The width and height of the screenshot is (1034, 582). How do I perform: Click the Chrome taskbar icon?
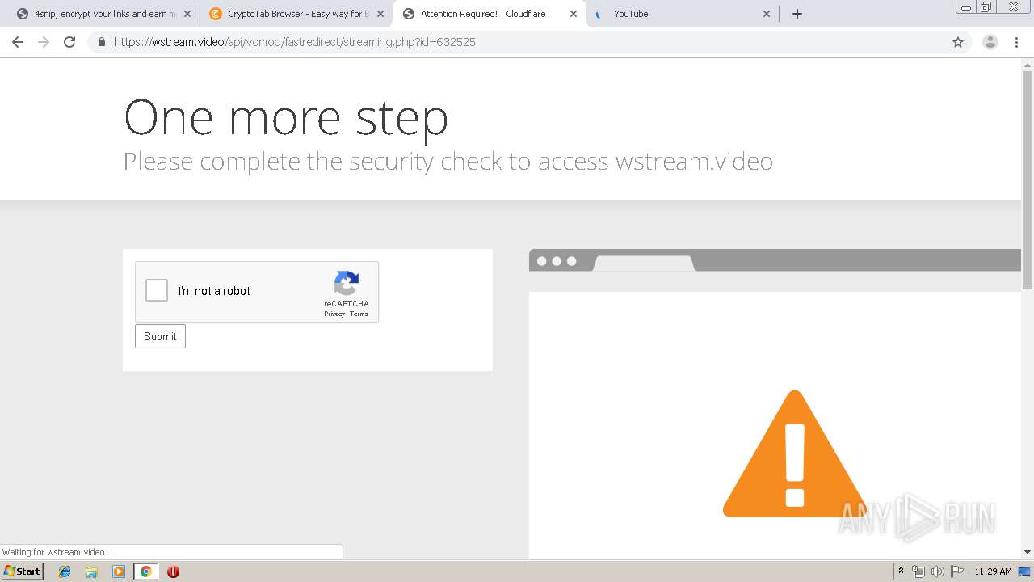(x=145, y=571)
